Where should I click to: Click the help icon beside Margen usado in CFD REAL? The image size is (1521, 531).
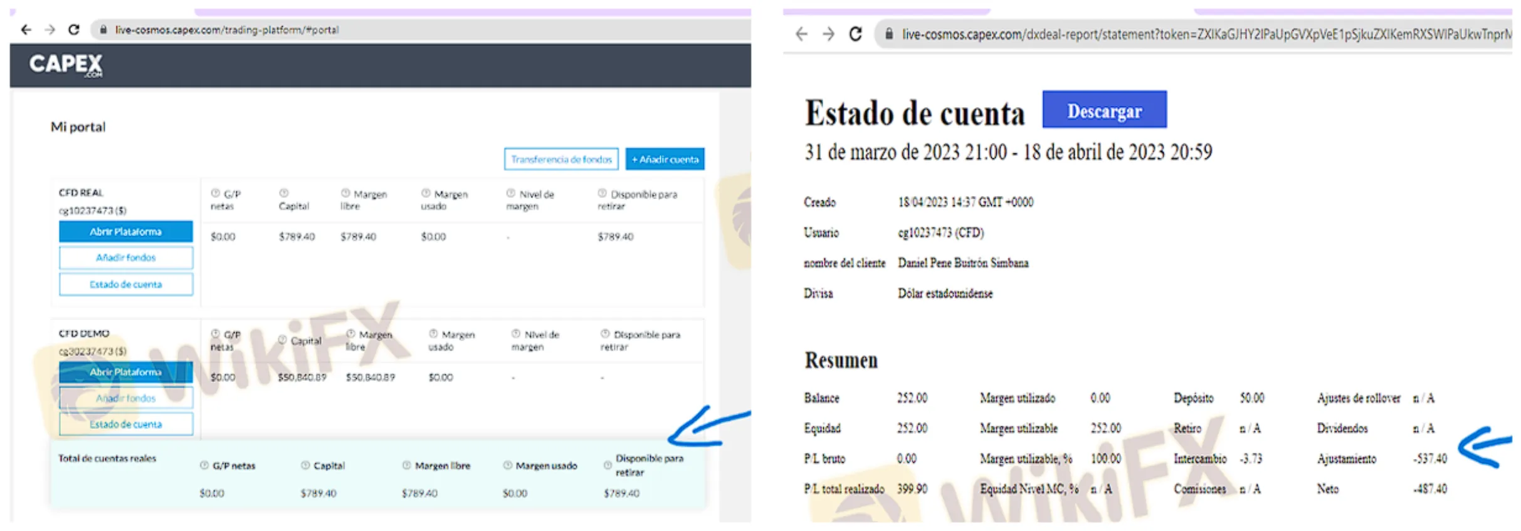pyautogui.click(x=426, y=193)
